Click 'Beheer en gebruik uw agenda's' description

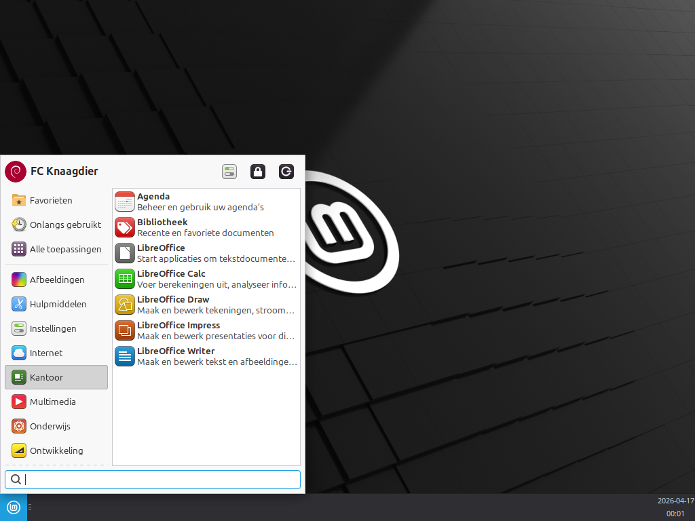(200, 208)
